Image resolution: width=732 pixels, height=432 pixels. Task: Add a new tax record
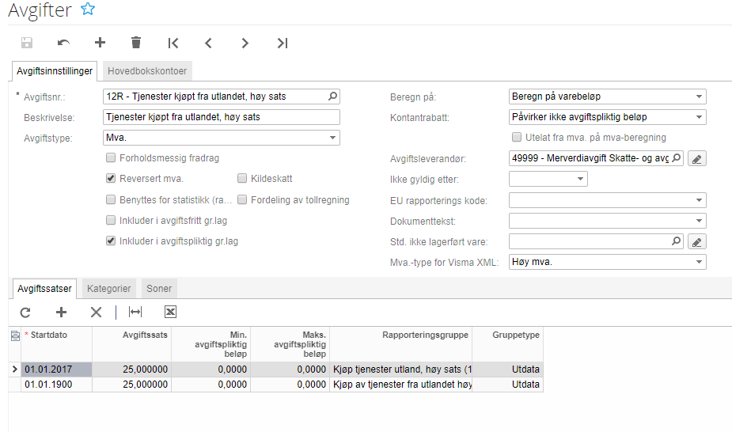click(100, 43)
